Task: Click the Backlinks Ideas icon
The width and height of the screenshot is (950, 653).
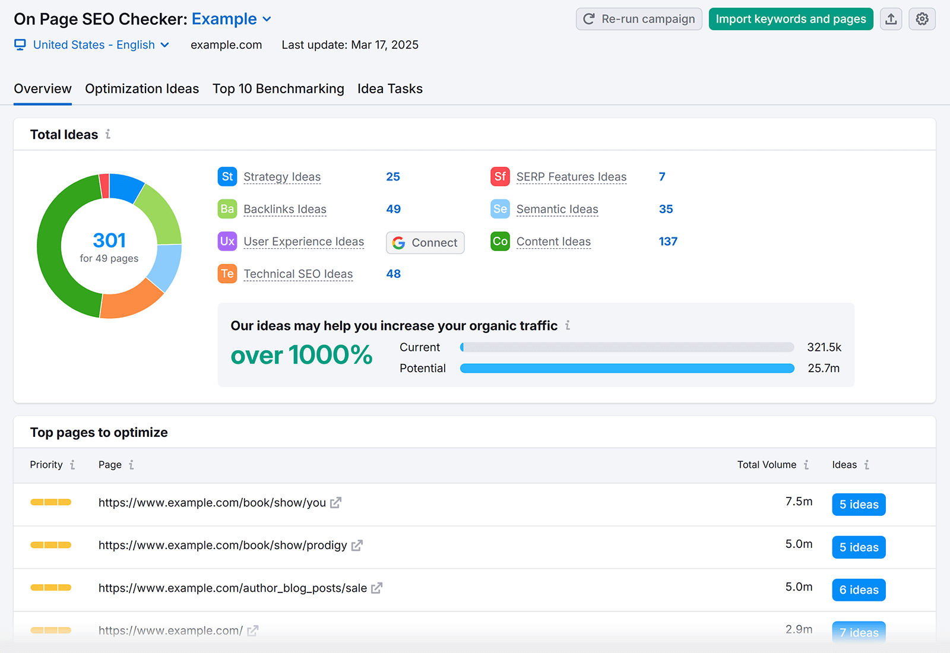Action: [x=227, y=209]
